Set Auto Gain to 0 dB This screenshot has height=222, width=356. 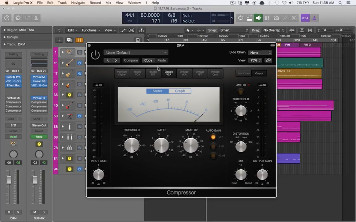coord(213,146)
